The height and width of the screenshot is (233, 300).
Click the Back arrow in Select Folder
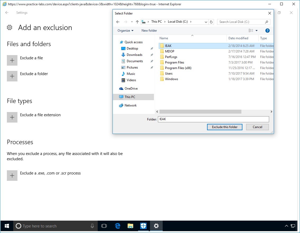(118, 22)
